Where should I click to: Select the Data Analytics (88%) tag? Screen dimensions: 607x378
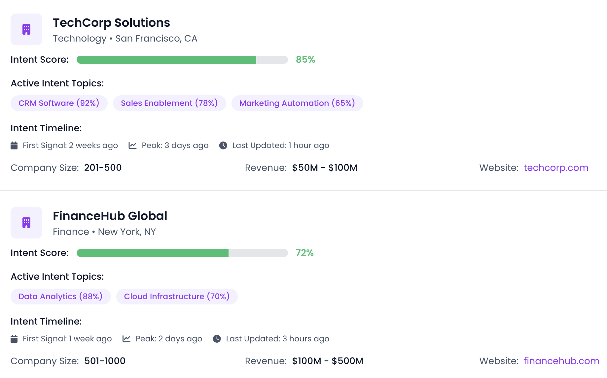[60, 297]
